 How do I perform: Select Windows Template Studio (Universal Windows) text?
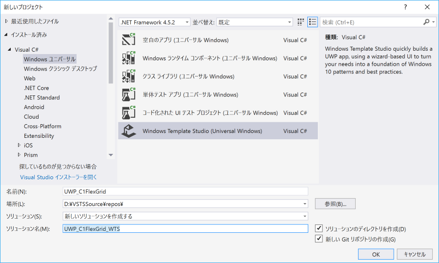202,131
